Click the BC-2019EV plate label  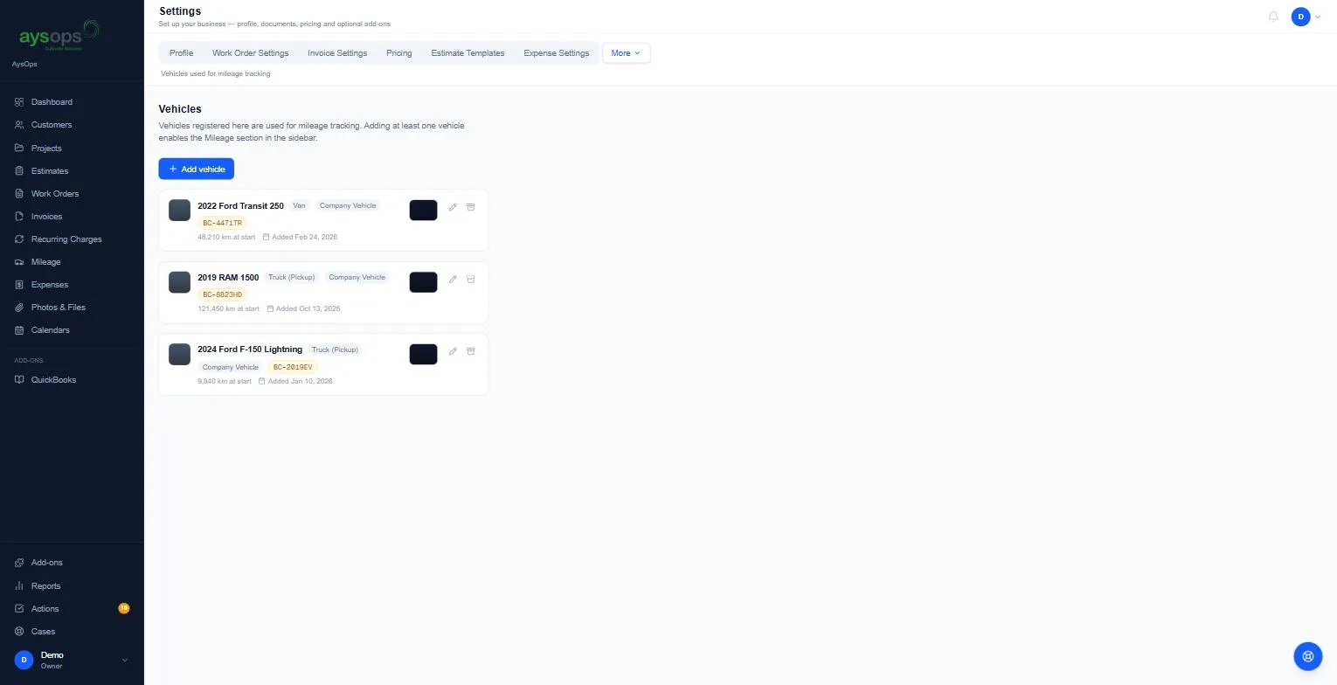coord(293,367)
